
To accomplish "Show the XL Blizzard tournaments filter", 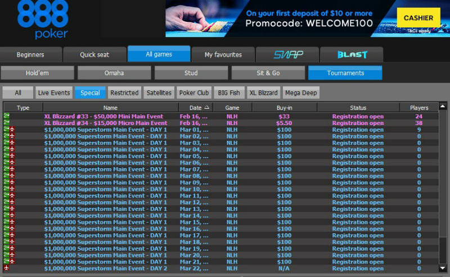I will tap(263, 93).
